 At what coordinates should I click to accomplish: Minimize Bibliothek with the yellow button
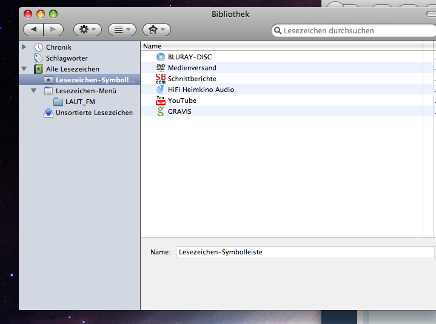coord(41,14)
